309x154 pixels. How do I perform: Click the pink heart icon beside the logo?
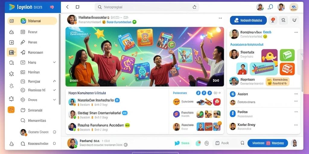[52, 7]
